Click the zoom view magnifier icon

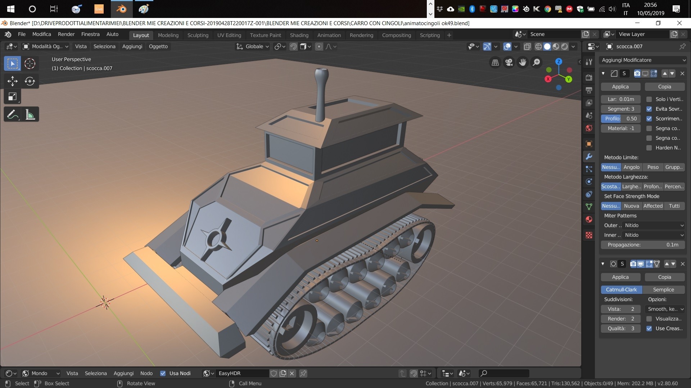tap(536, 63)
